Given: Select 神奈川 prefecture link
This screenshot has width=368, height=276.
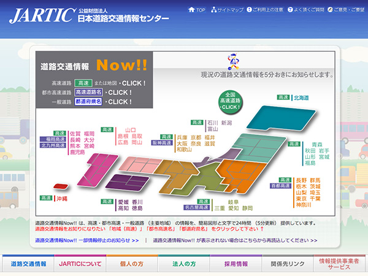Looking at the screenshot, I should (x=304, y=205).
